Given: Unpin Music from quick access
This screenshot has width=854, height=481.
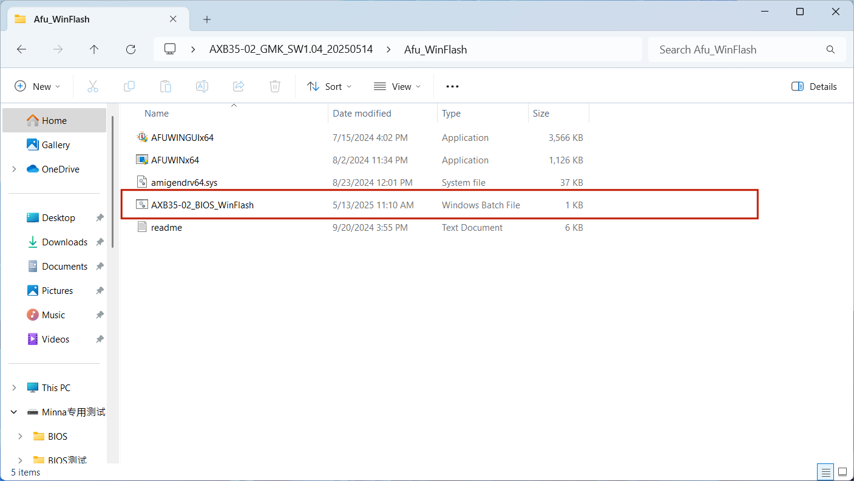Looking at the screenshot, I should point(100,315).
